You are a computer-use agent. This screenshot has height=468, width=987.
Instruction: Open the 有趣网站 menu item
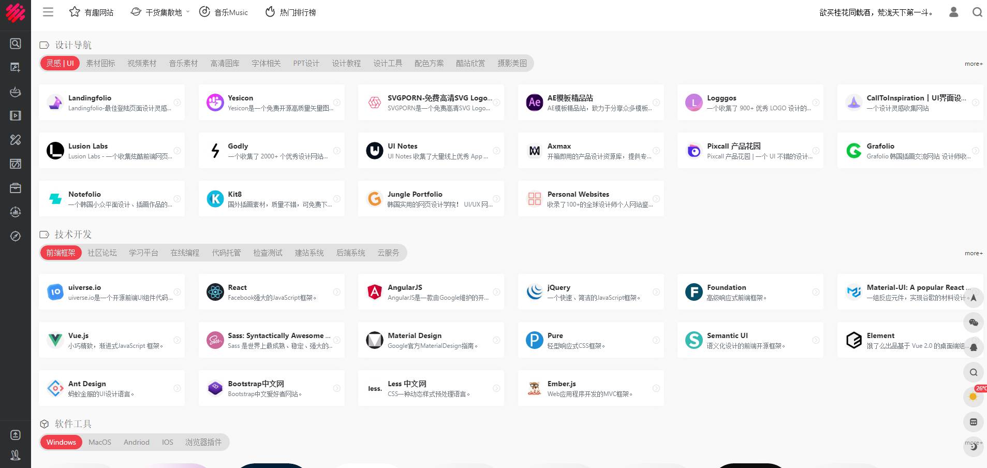[x=91, y=12]
